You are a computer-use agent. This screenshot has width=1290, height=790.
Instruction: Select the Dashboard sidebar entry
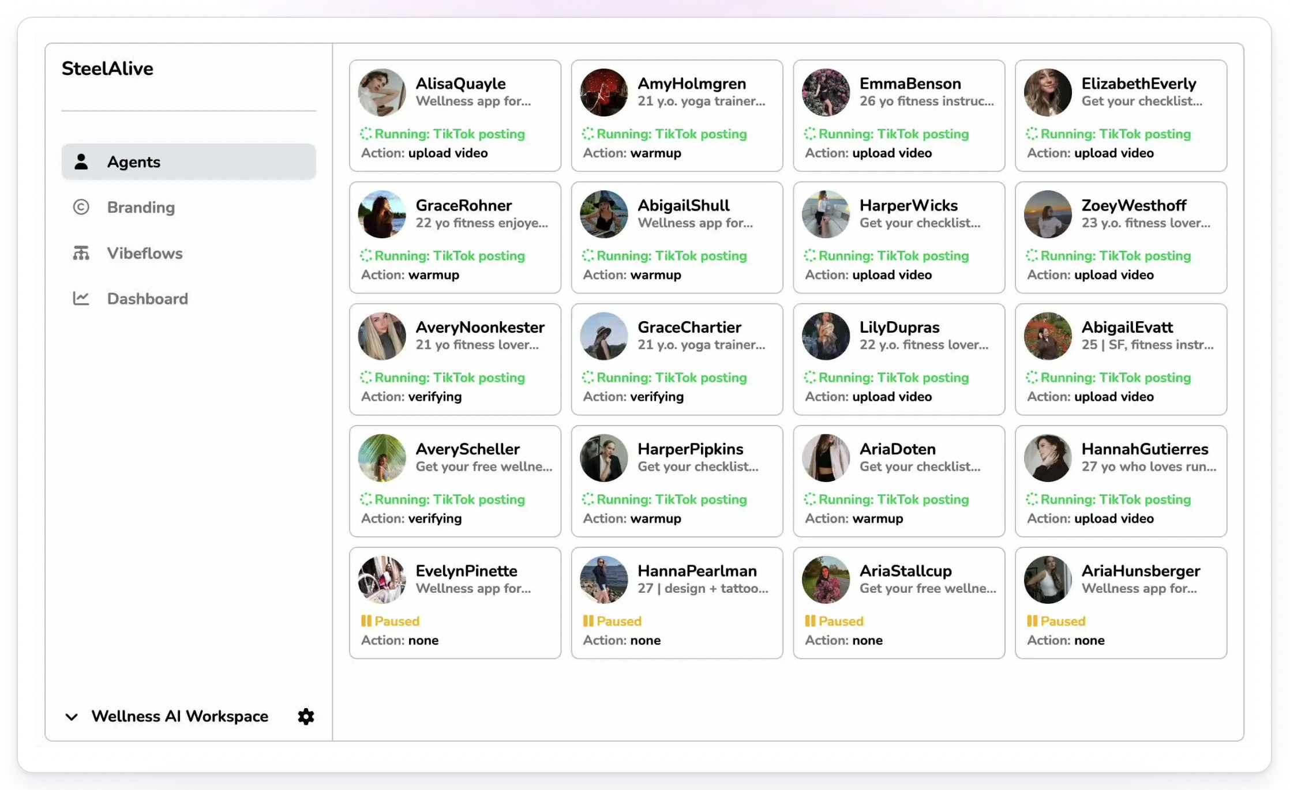tap(147, 298)
